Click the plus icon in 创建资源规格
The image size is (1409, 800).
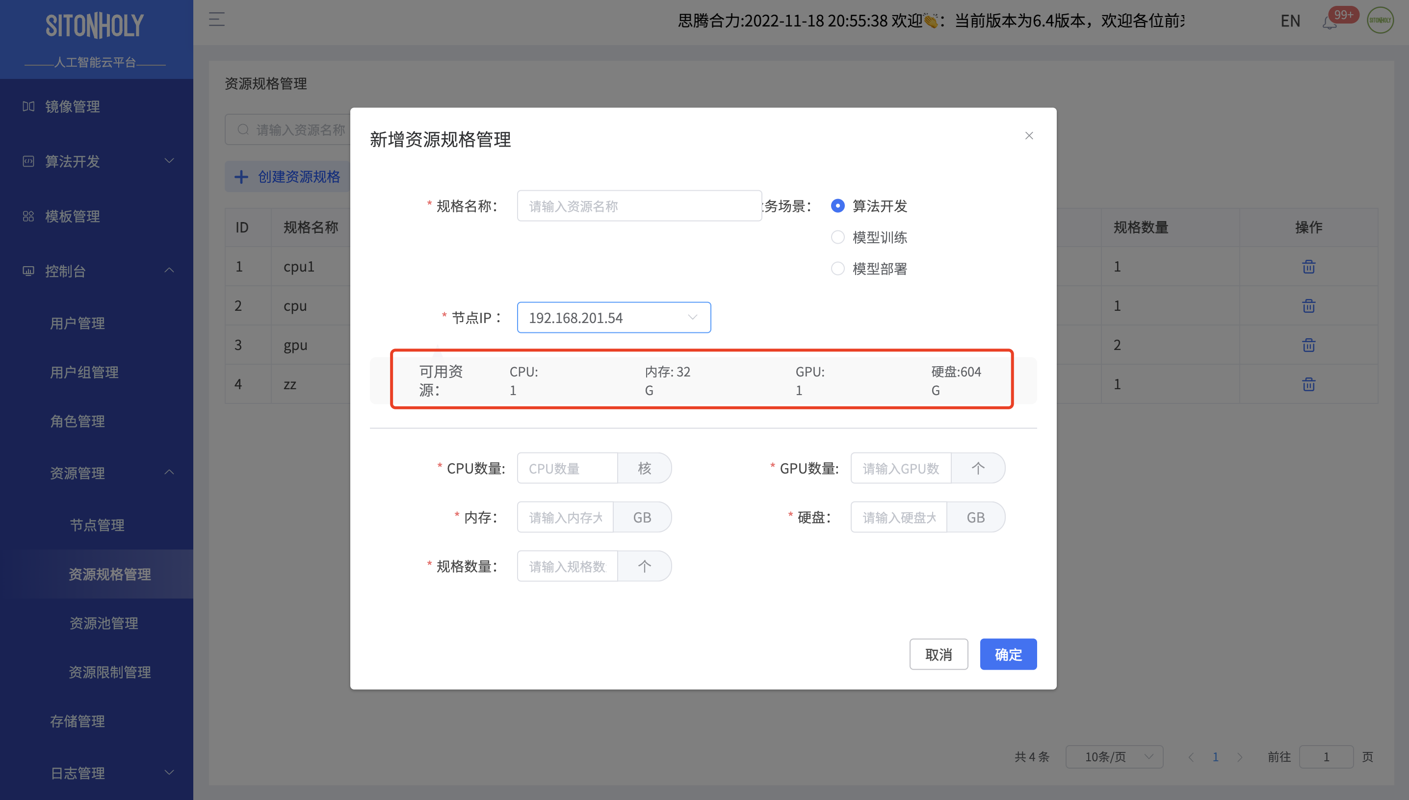241,176
